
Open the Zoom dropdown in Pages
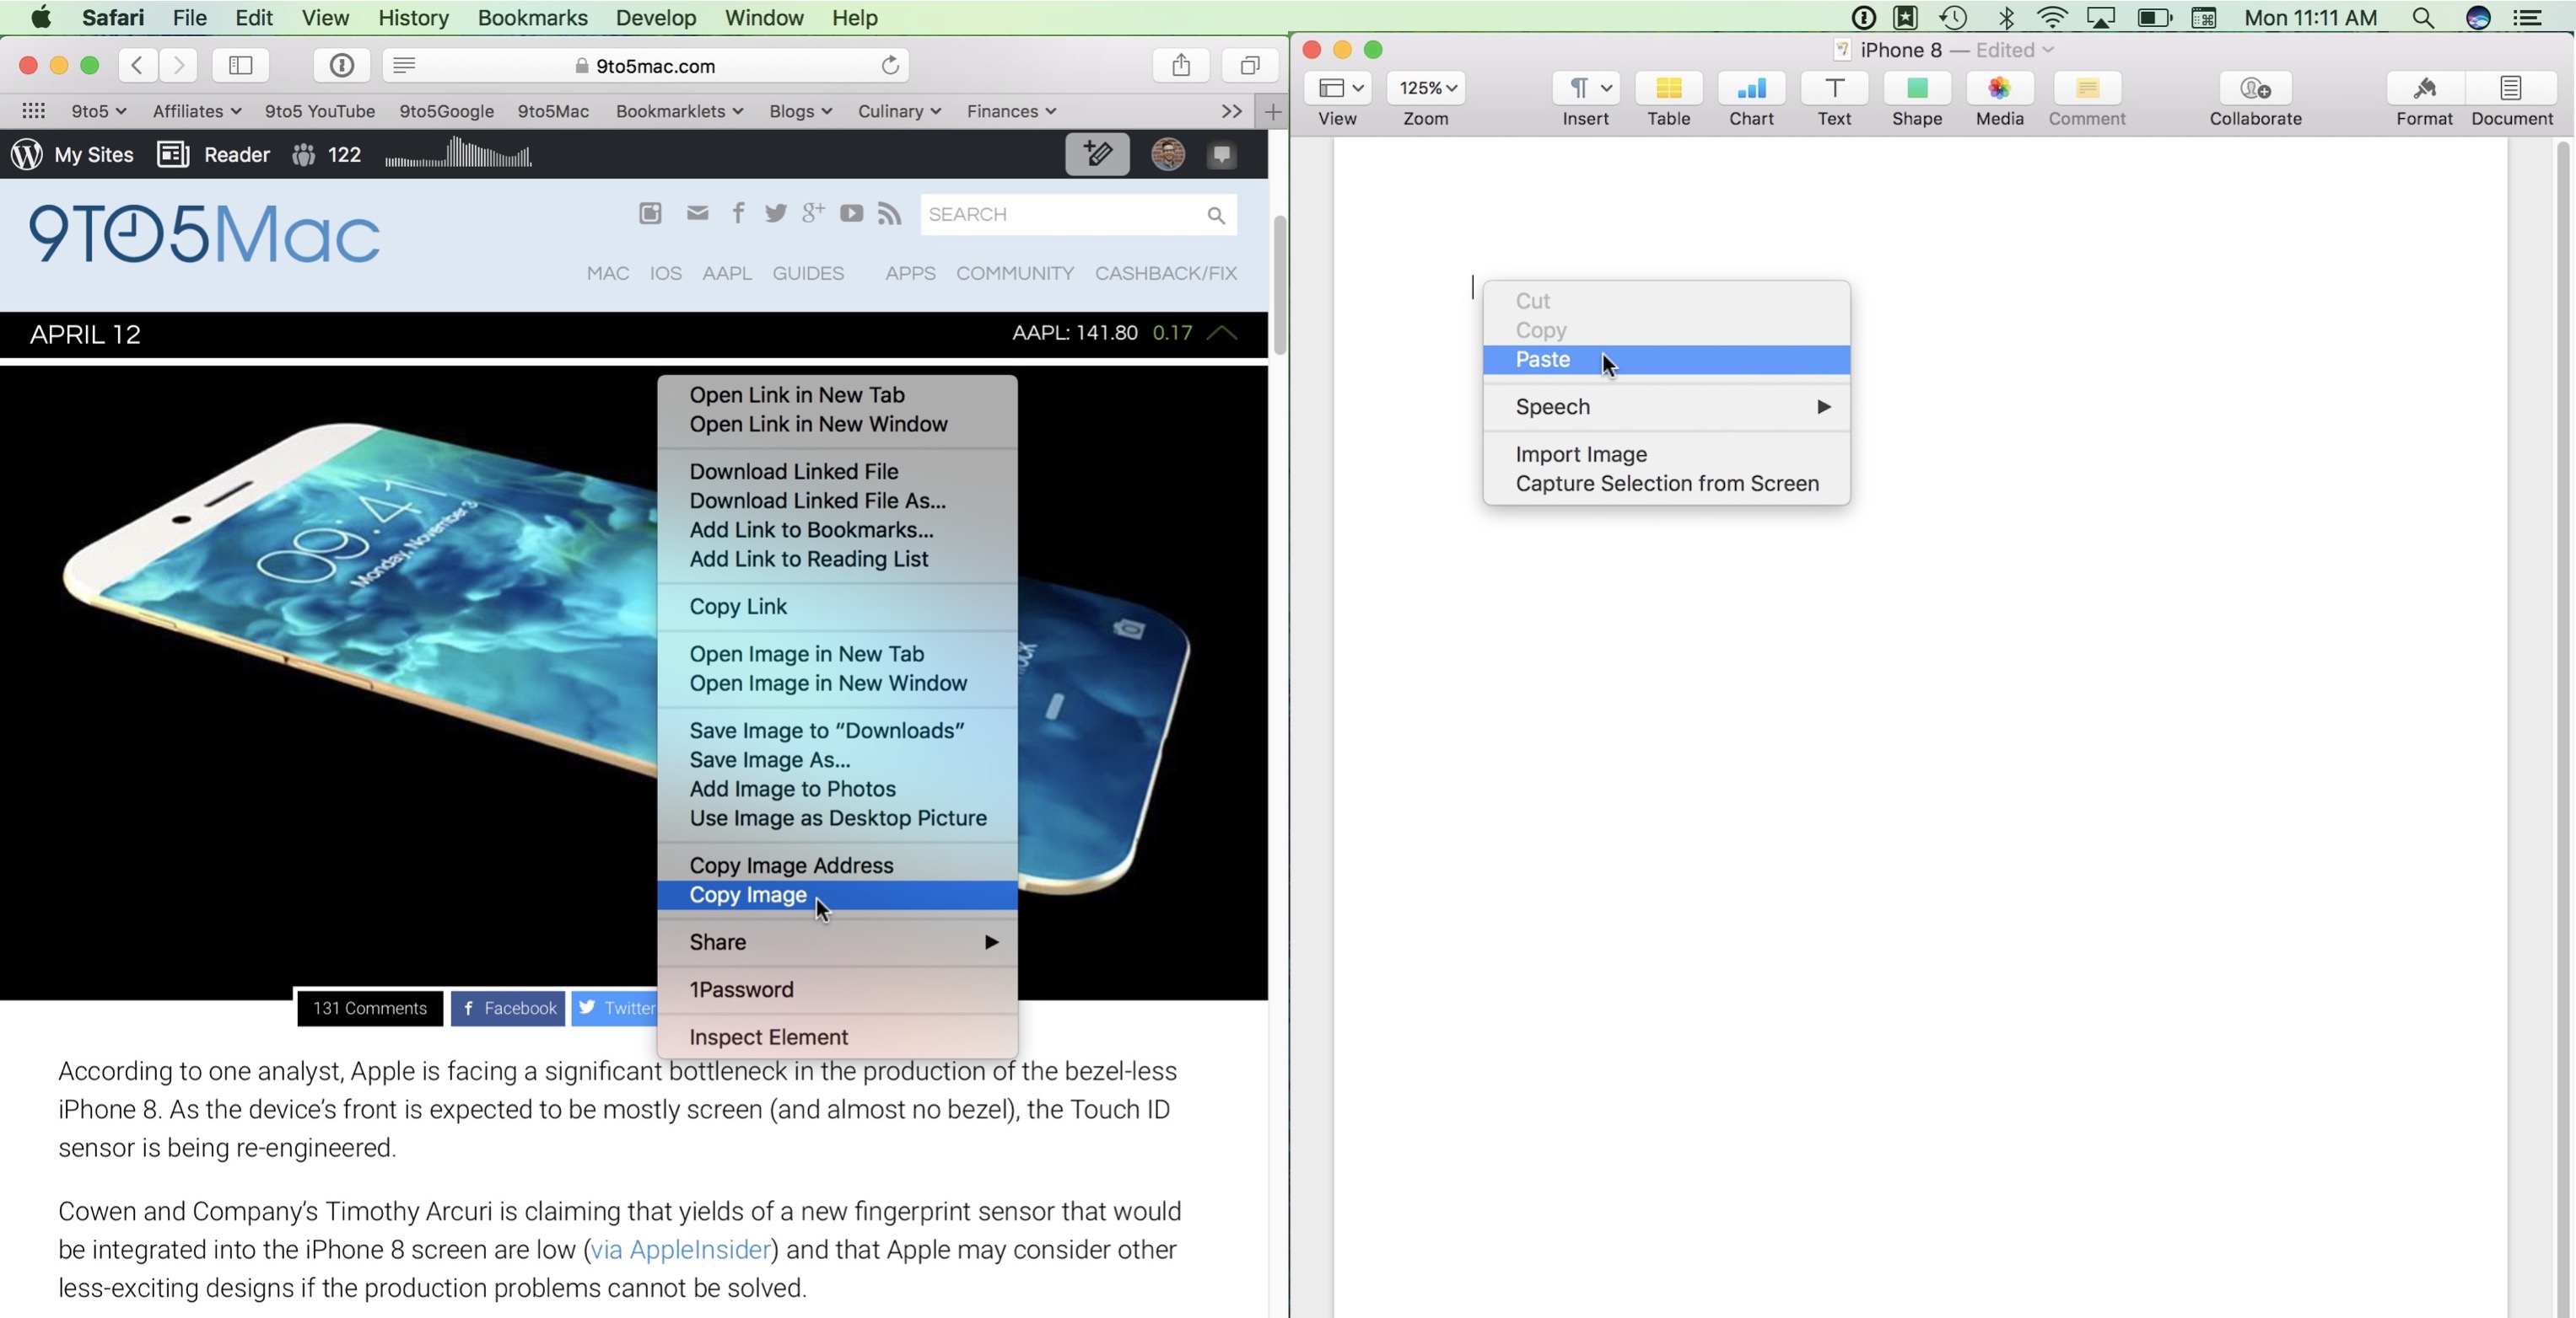click(x=1425, y=86)
